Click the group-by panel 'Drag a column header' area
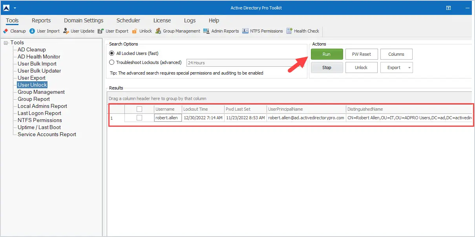The width and height of the screenshot is (475, 237). [x=290, y=98]
